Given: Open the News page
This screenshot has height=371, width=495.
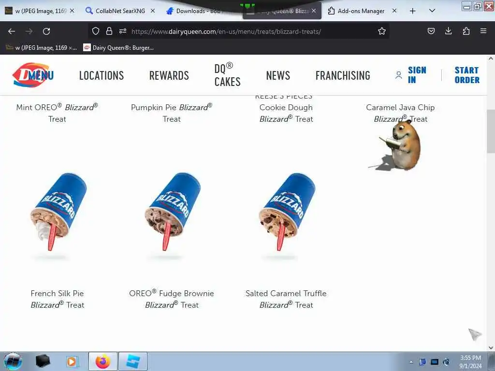Looking at the screenshot, I should (278, 75).
